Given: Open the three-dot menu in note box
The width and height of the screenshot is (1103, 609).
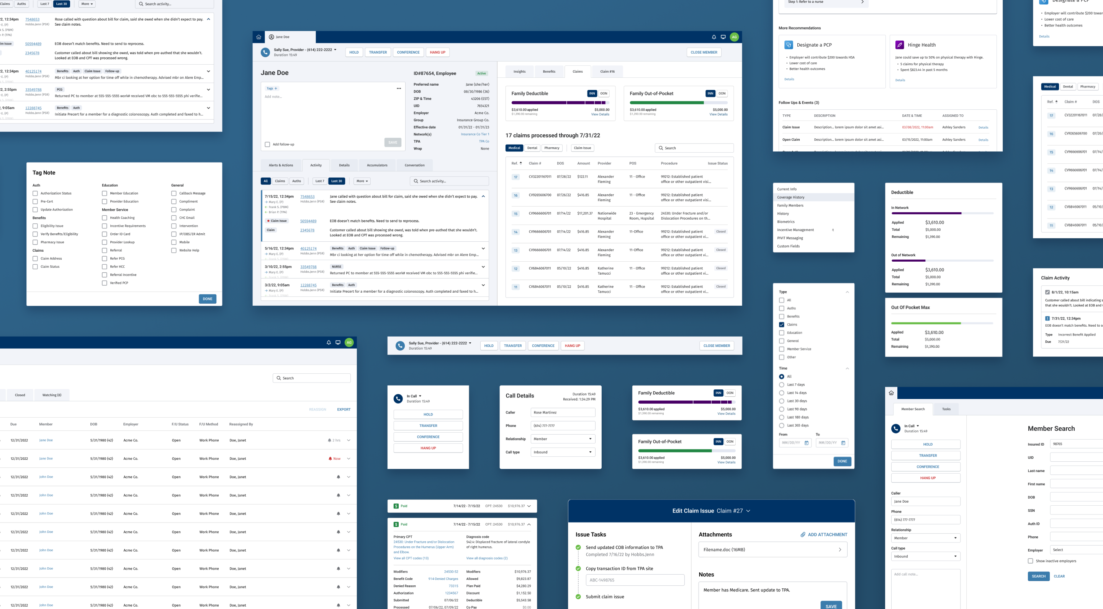Looking at the screenshot, I should (399, 88).
